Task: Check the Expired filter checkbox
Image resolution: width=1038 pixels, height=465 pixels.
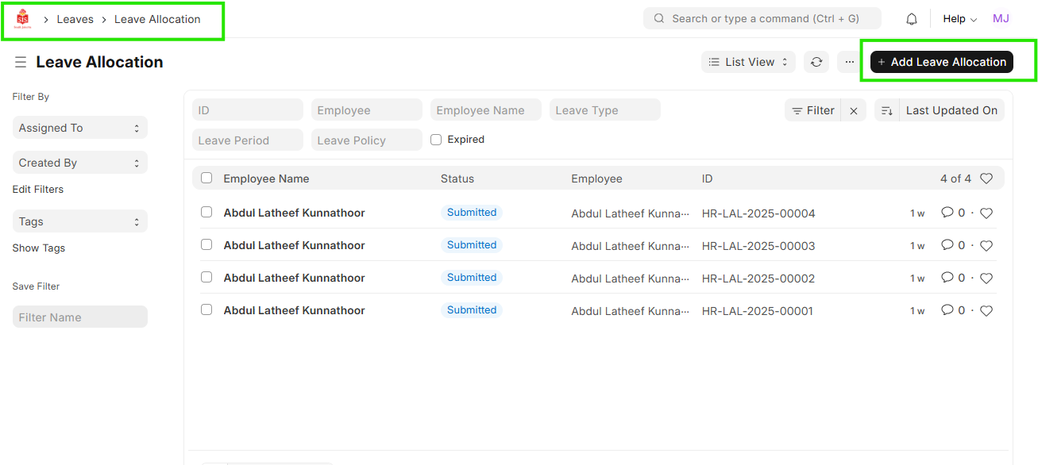Action: [436, 140]
